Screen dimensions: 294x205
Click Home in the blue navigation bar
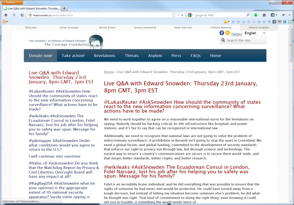(215, 56)
